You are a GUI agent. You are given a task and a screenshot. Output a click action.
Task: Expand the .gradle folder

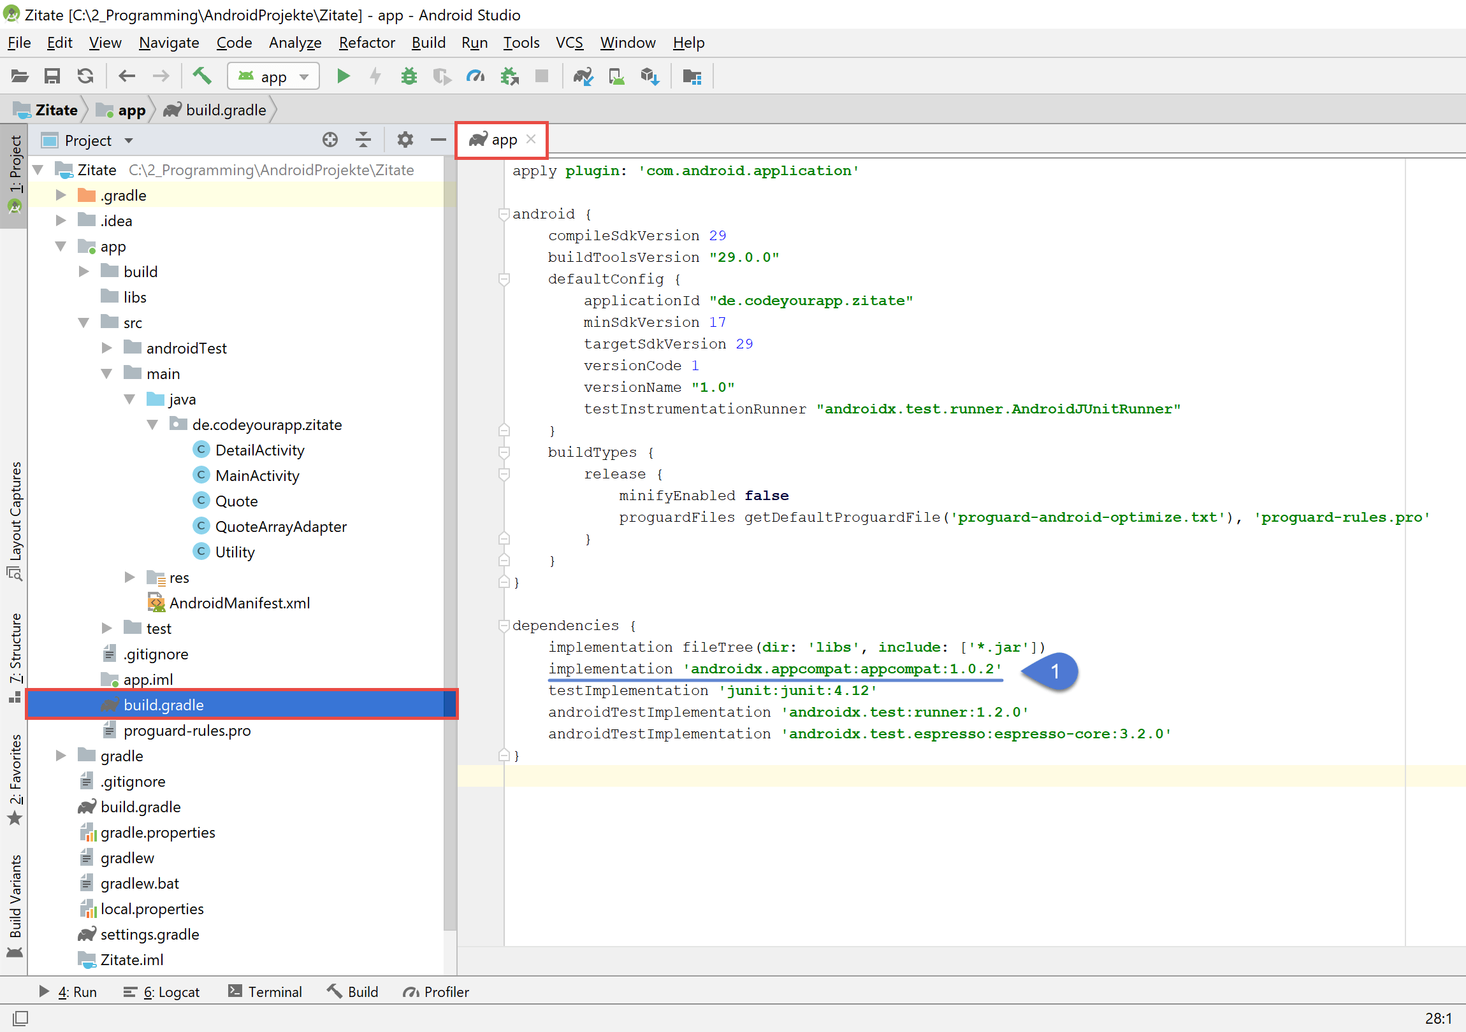[x=61, y=196]
